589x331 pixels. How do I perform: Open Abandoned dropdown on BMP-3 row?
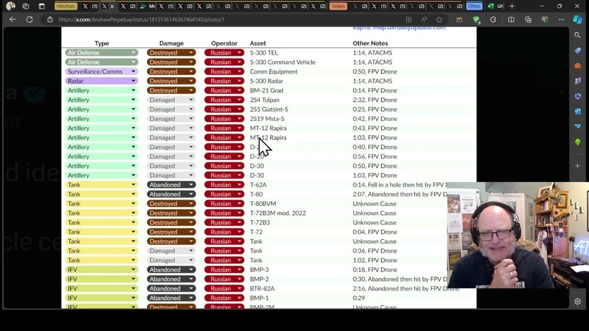point(191,270)
